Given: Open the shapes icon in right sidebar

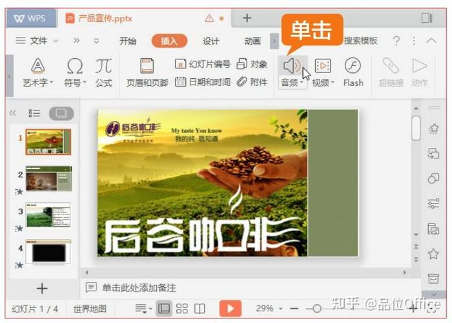Looking at the screenshot, I should 433,178.
